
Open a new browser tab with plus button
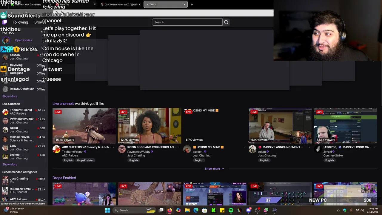[192, 4]
